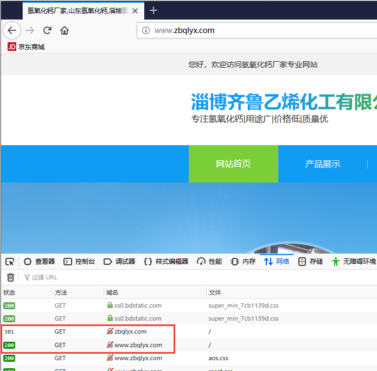
Task: Close the 氢氧化钙厂家 browser tab
Action: pos(135,11)
